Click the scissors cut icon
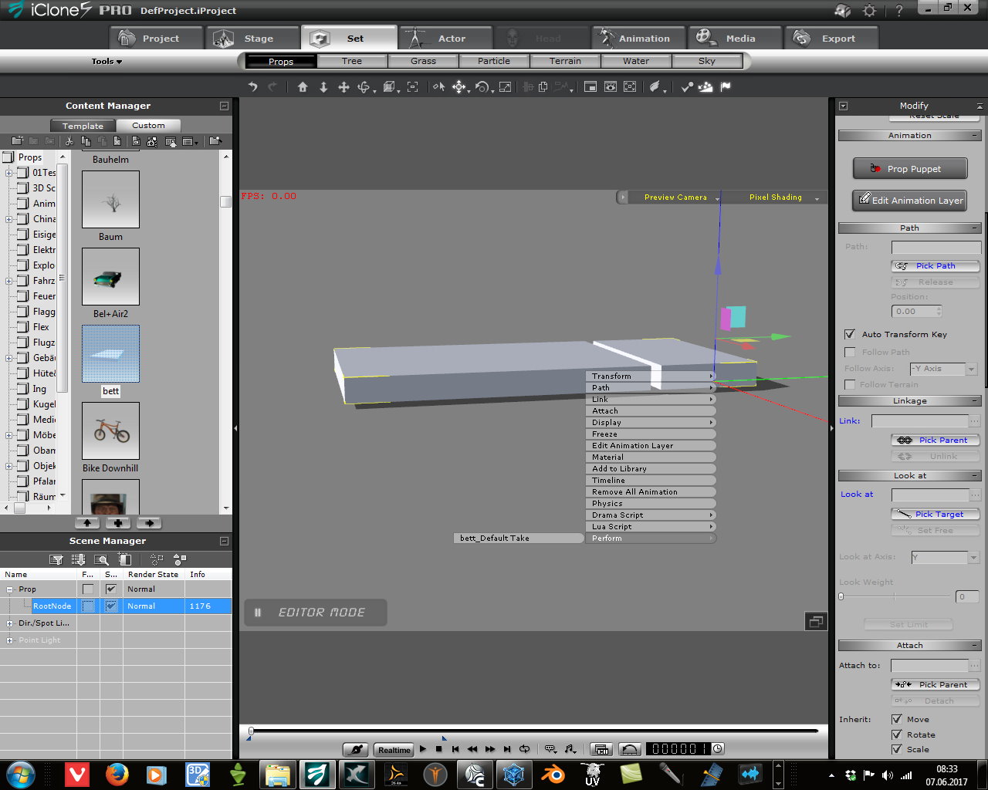Screen dimensions: 988x790 tap(69, 141)
